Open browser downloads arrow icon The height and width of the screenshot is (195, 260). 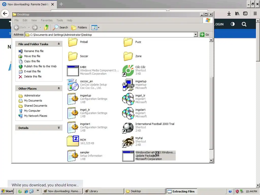229,14
